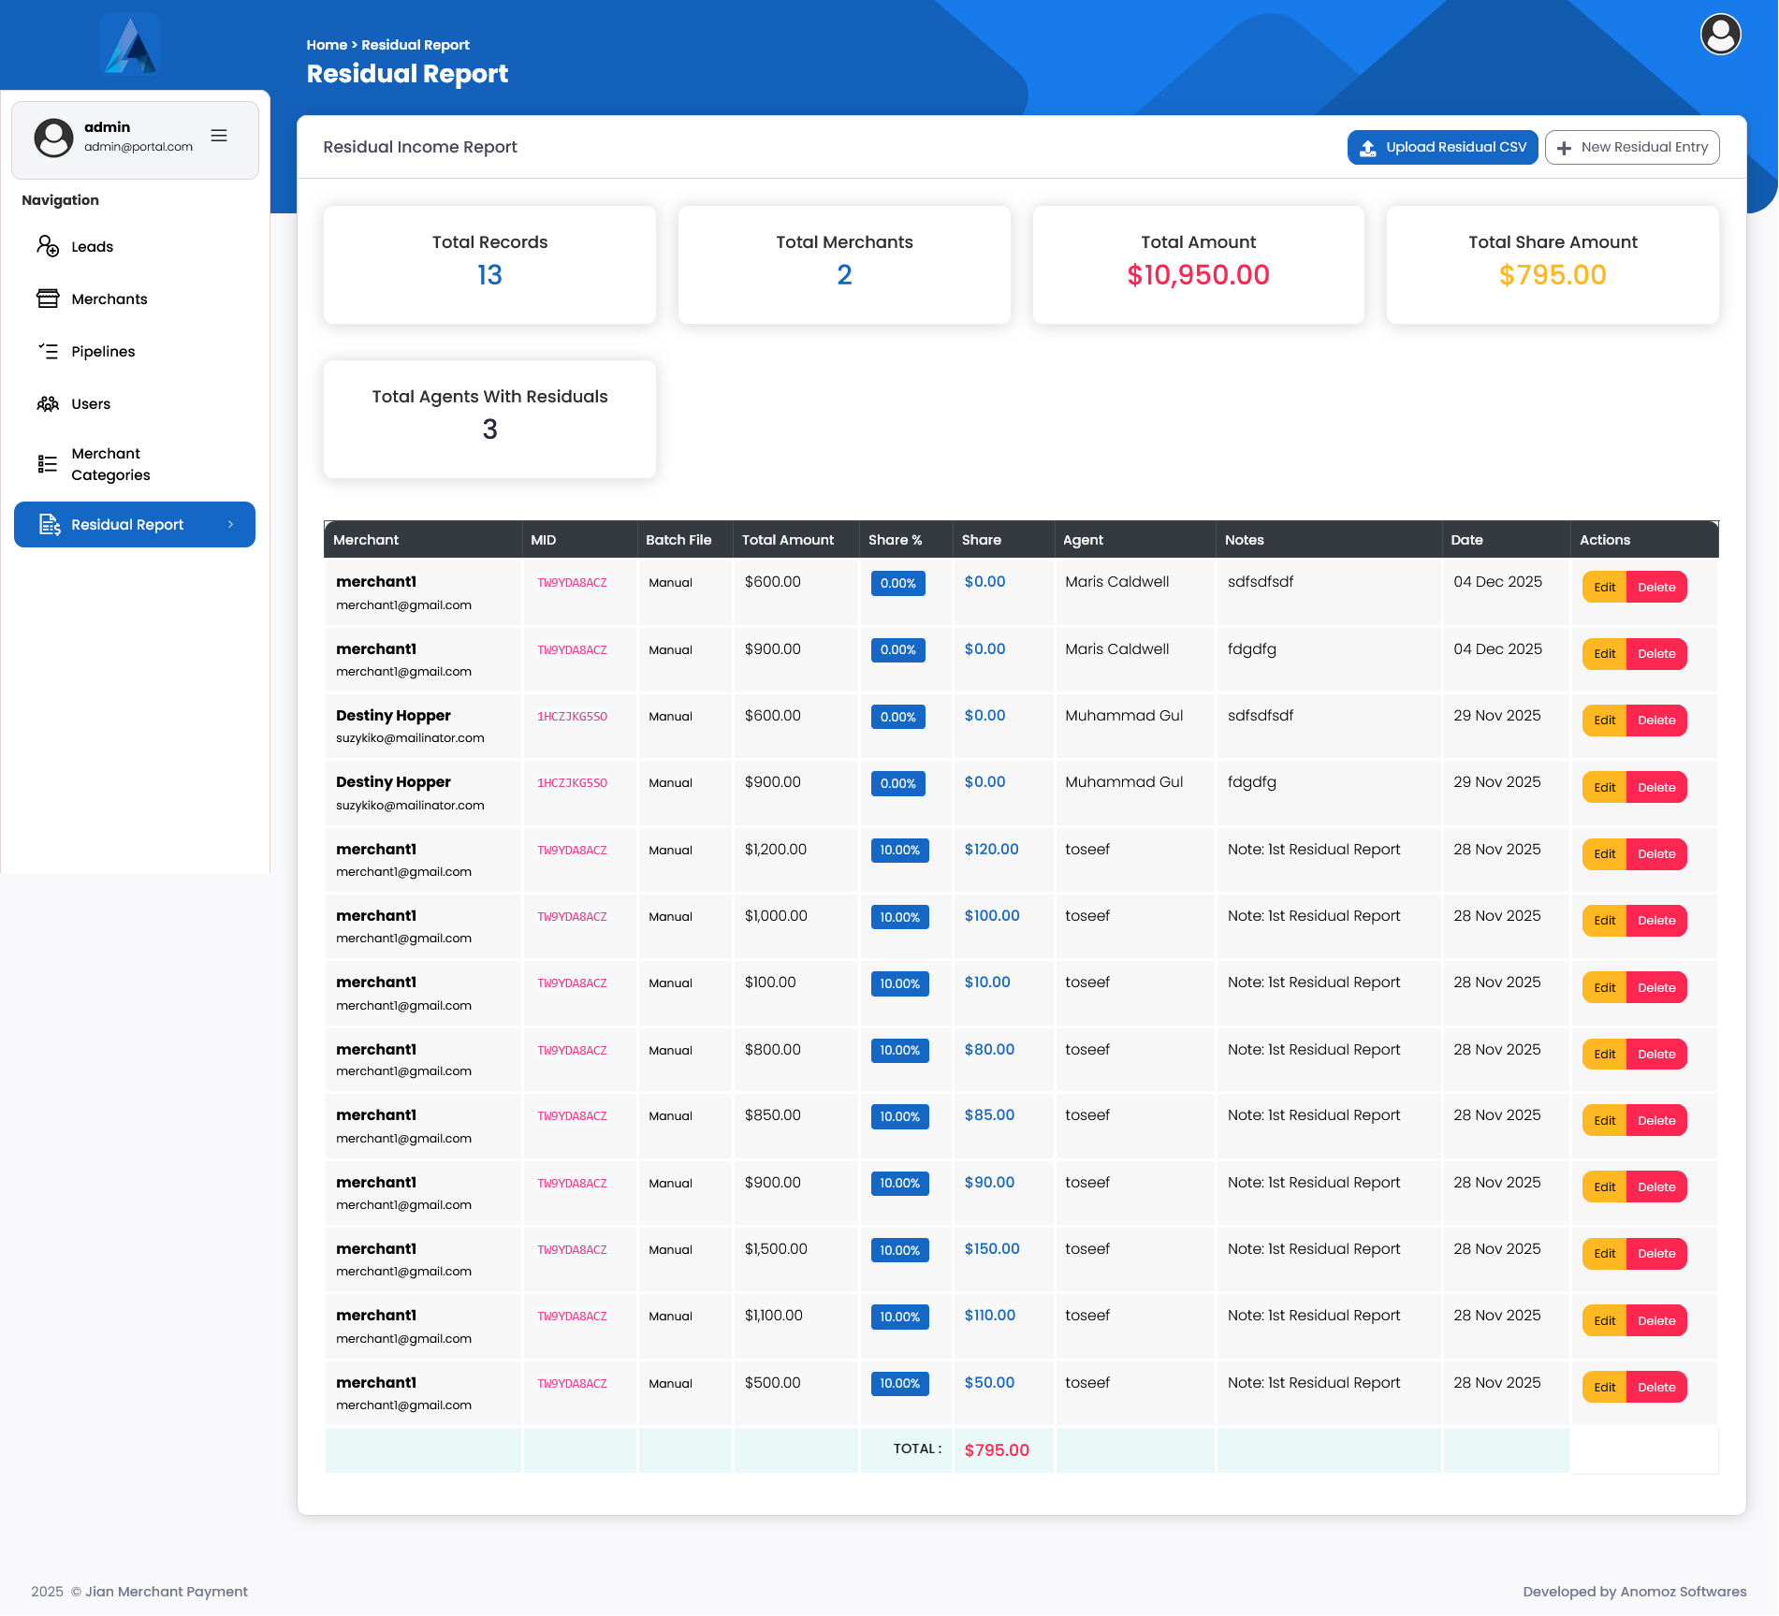1779x1616 pixels.
Task: Sort by the Total Amount column header
Action: point(787,540)
